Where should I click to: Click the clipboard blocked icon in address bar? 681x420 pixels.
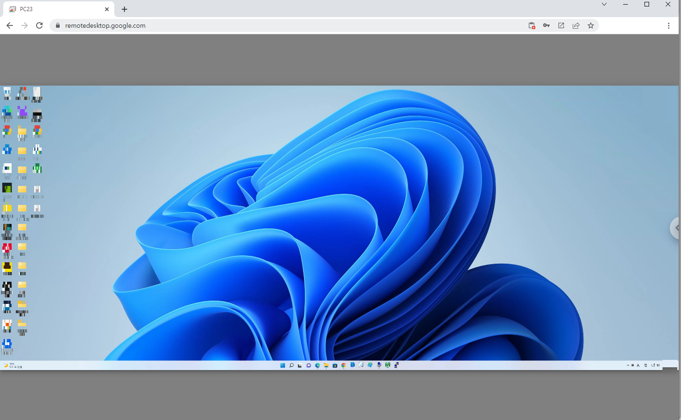(532, 25)
